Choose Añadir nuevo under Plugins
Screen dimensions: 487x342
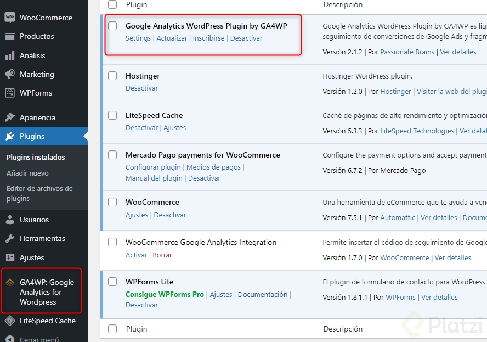point(27,173)
